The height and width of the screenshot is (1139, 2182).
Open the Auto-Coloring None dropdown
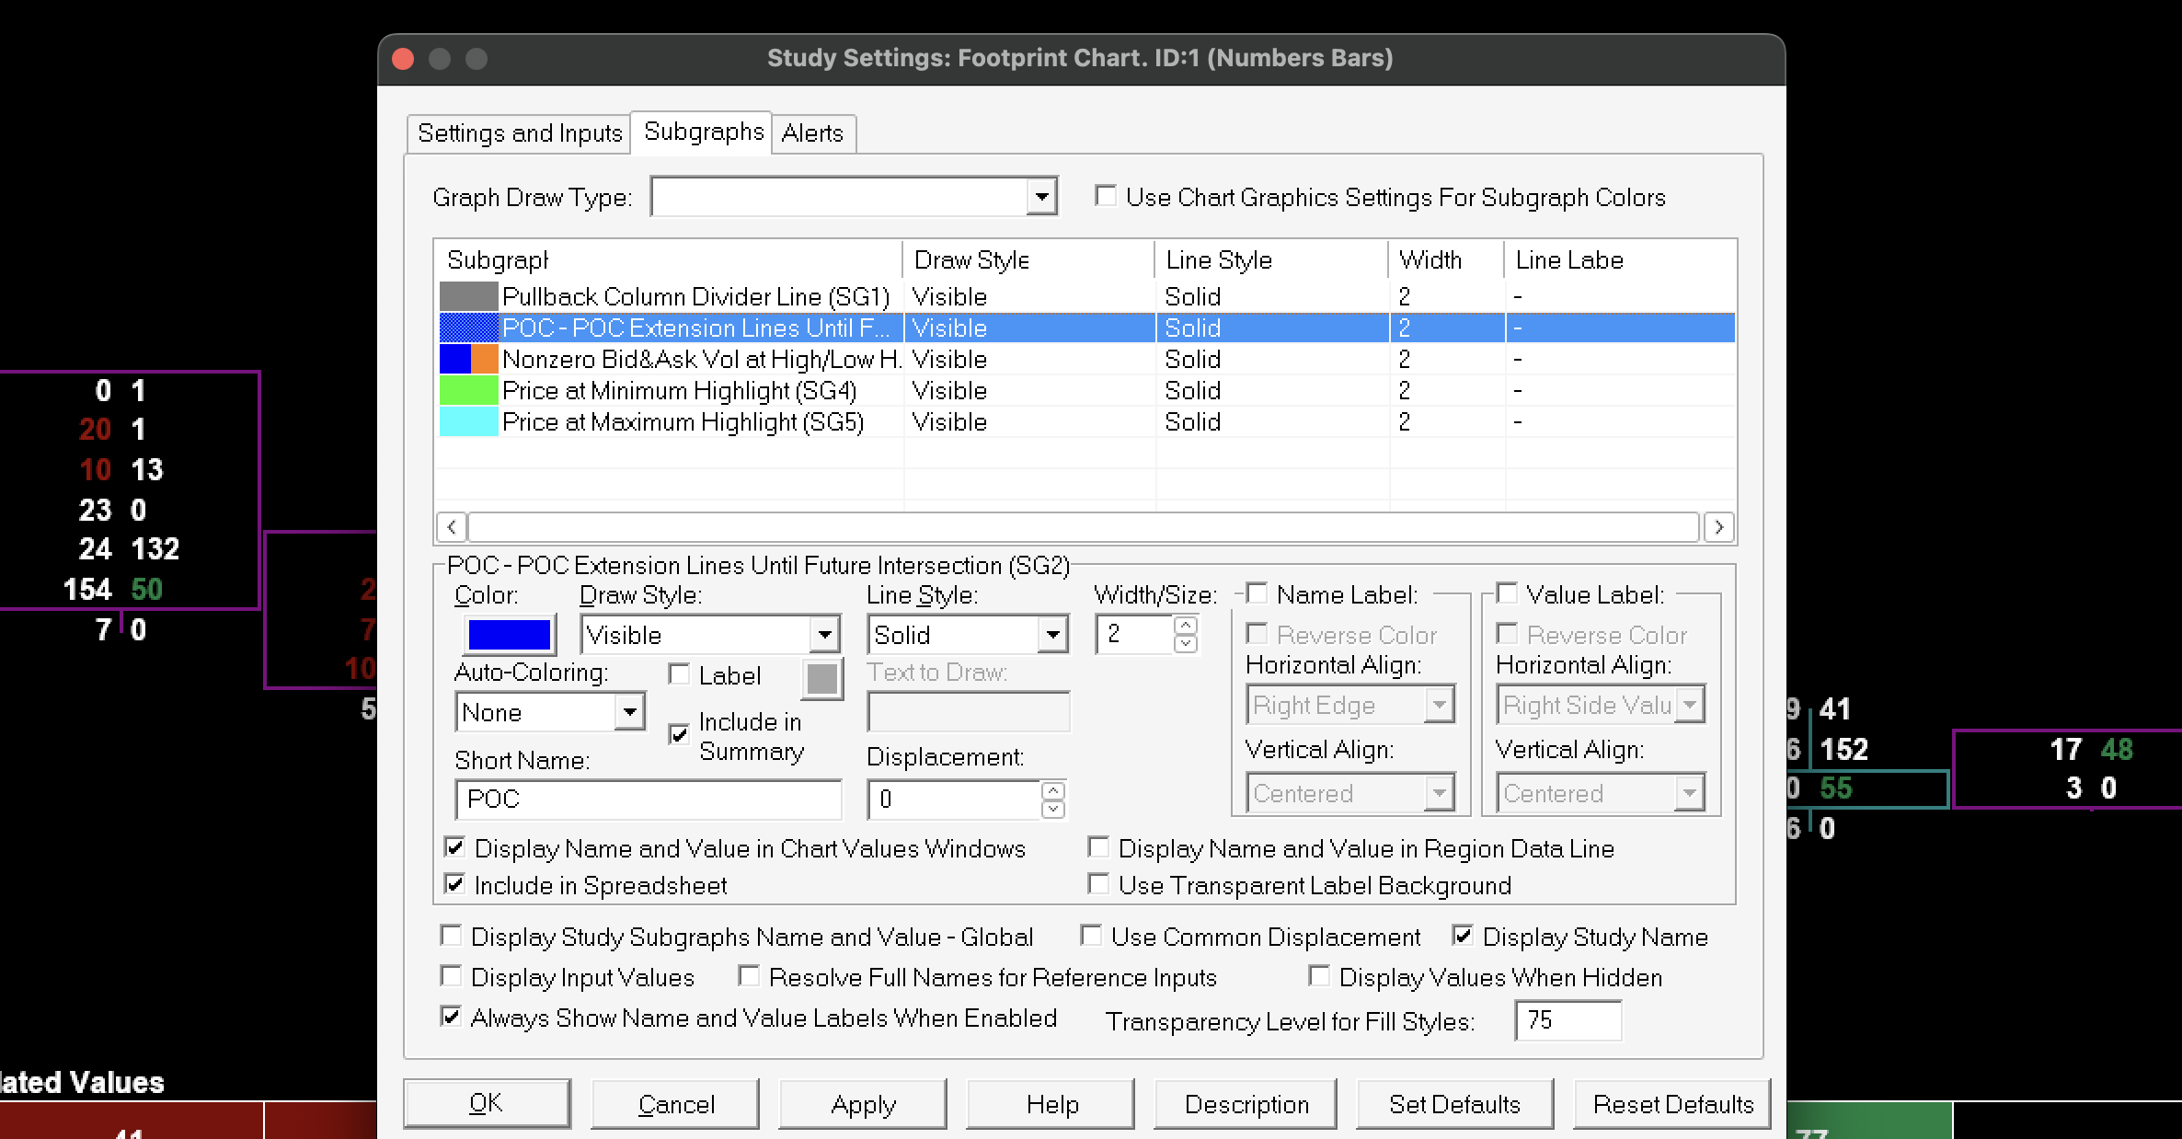click(x=629, y=712)
